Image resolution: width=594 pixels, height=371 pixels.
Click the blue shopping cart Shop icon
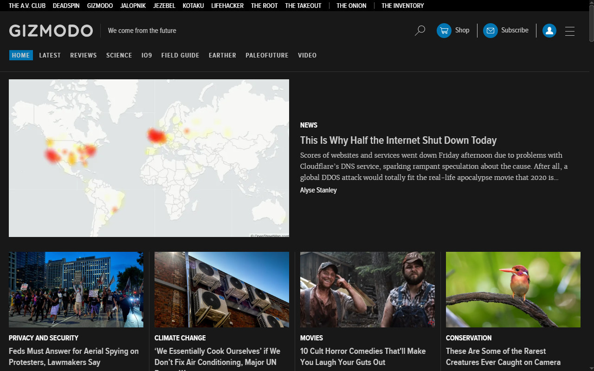click(444, 30)
